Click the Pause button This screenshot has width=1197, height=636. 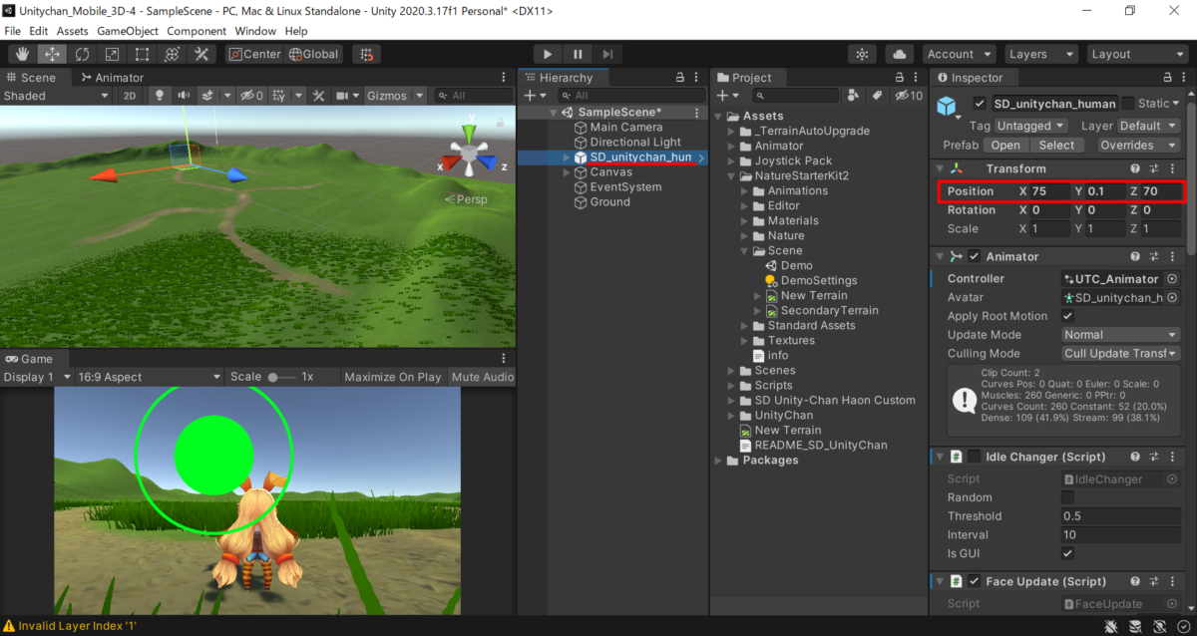(578, 54)
